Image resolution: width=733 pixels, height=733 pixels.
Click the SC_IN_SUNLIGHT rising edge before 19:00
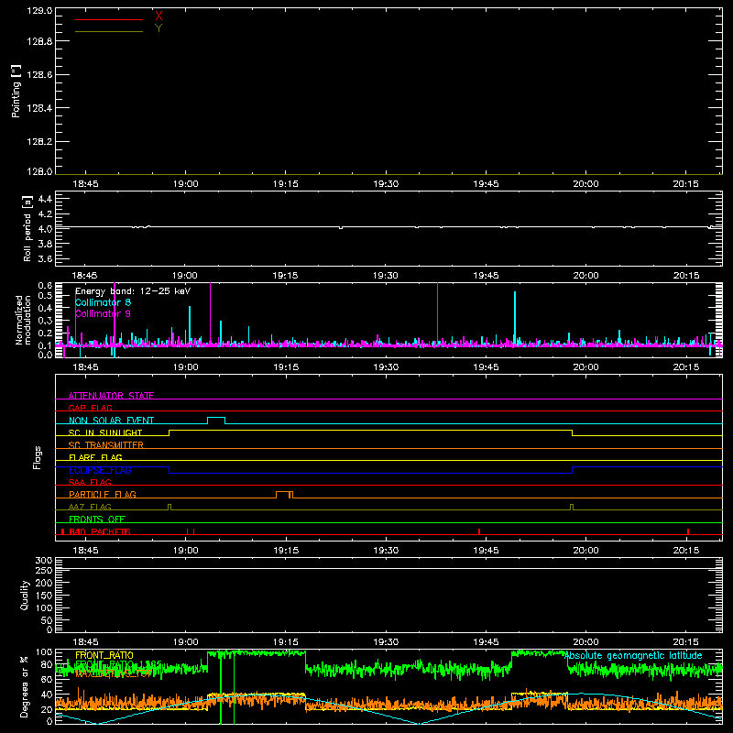tap(169, 432)
